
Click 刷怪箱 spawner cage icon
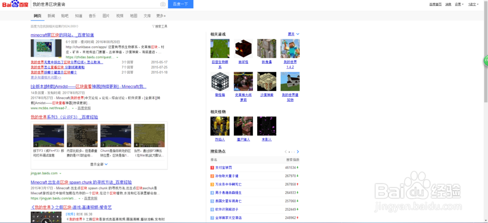pyautogui.click(x=220, y=82)
